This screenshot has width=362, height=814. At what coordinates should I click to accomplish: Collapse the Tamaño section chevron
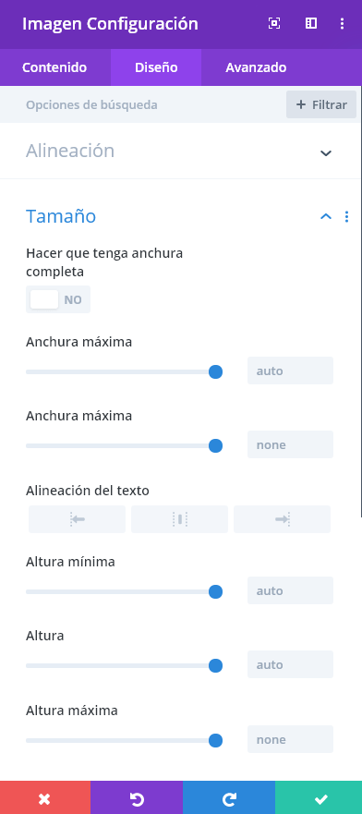click(326, 216)
